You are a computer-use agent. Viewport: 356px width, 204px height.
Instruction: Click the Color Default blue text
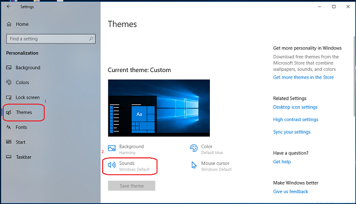(212, 149)
